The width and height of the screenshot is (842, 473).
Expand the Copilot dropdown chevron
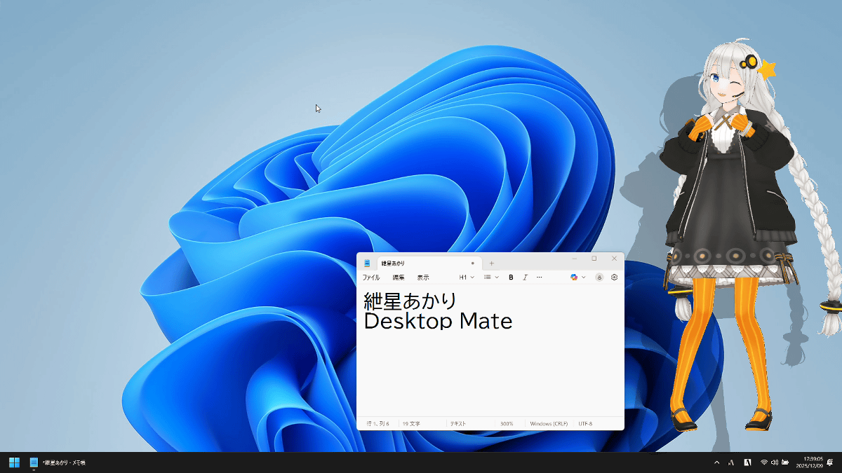click(584, 277)
